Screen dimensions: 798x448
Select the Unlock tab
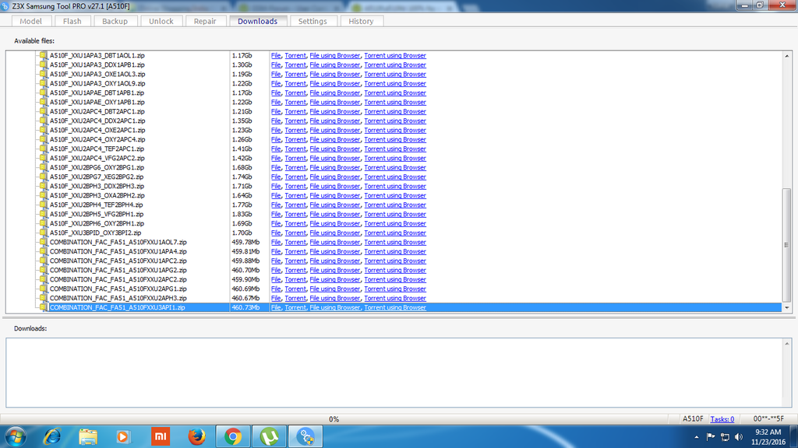(x=161, y=21)
